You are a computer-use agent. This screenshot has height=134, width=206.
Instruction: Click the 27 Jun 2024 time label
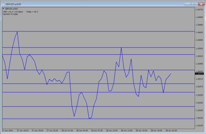[8, 131]
